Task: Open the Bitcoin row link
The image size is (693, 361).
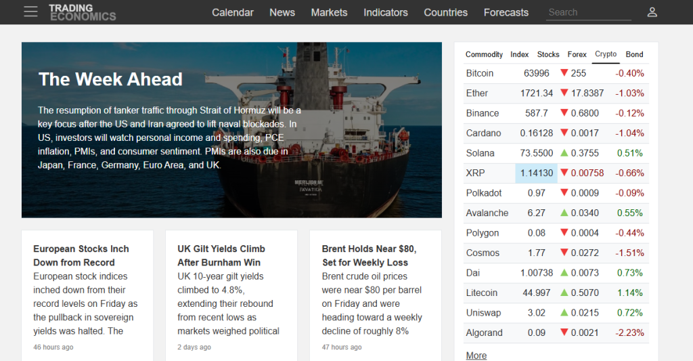Action: (x=480, y=73)
